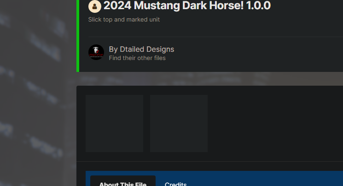Click the 'Slick top and marked unit' subtitle
Screen dimensions: 343x186
(x=124, y=20)
